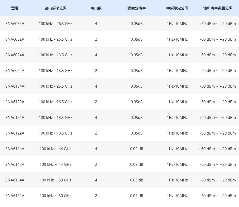Screen dimensions: 239x207
Task: Click the frequency range in the SNA6024A row
Action: click(56, 55)
